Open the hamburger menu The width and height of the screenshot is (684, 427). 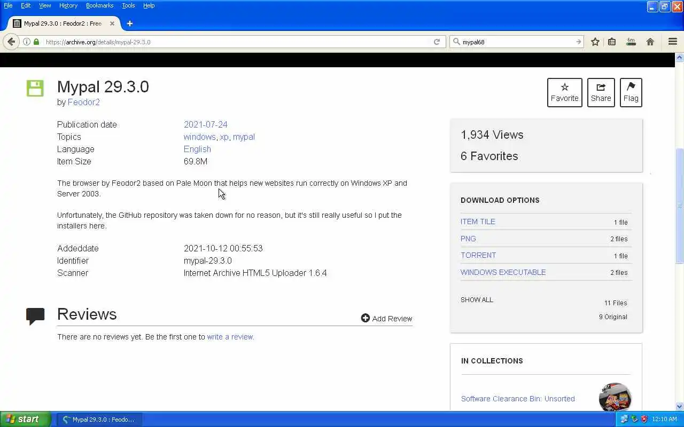pos(673,42)
